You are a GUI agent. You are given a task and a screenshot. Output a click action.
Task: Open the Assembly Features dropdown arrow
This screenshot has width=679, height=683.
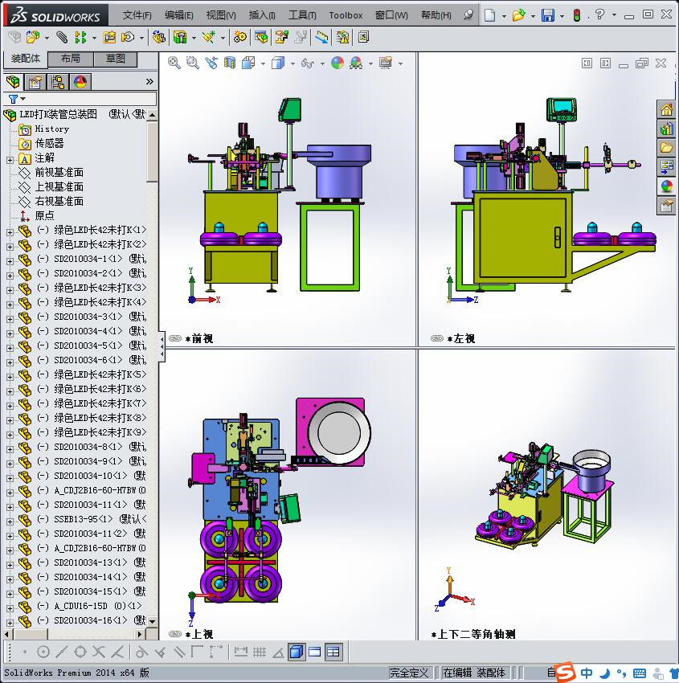194,39
